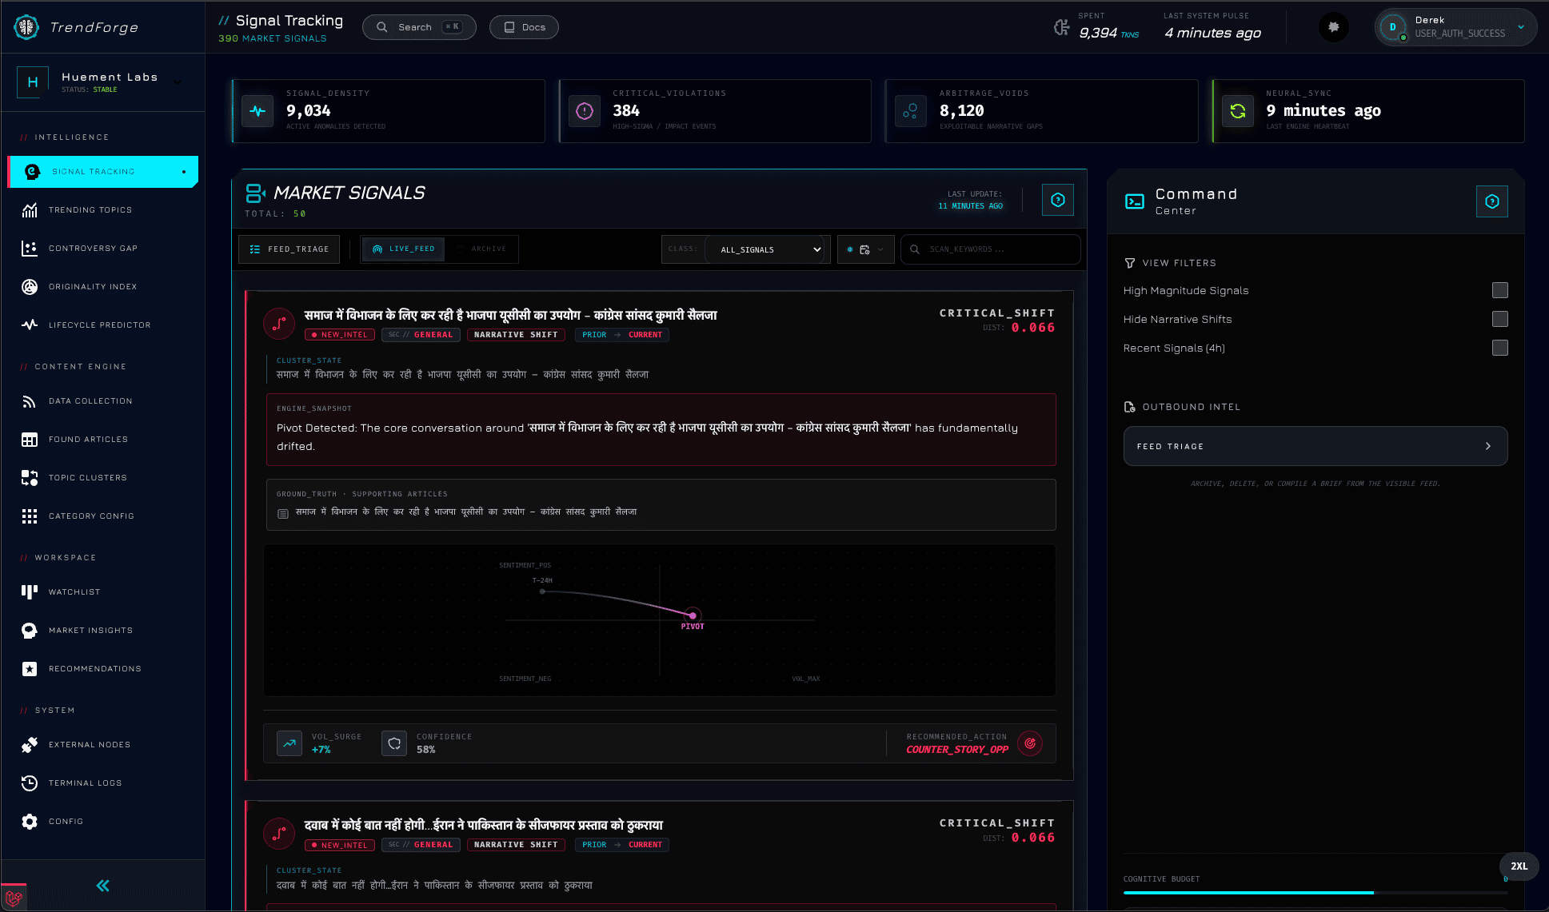This screenshot has width=1549, height=912.
Task: Click the Market Signals help icon
Action: (x=1058, y=200)
